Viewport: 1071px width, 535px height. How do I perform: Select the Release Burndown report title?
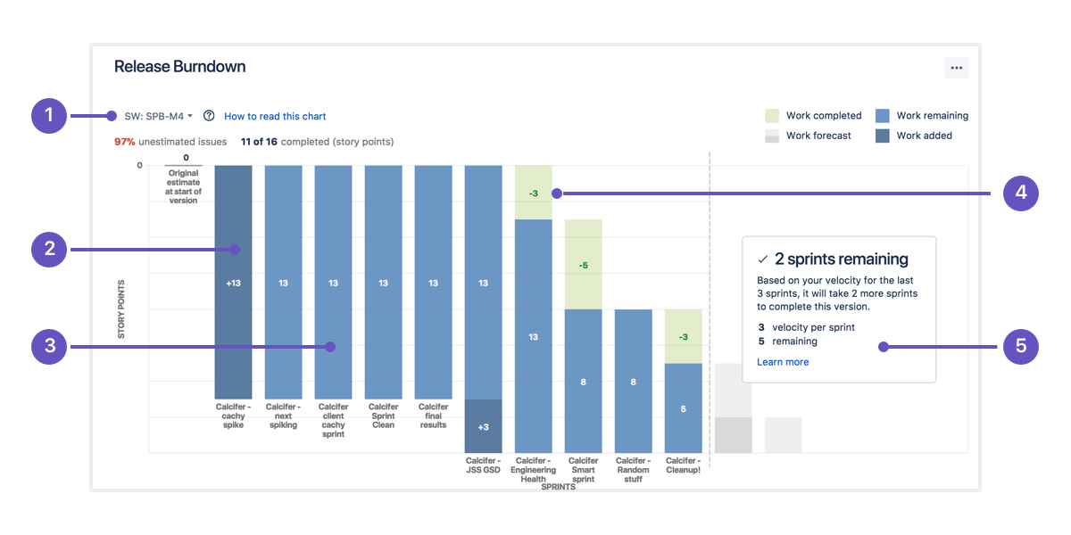(179, 66)
